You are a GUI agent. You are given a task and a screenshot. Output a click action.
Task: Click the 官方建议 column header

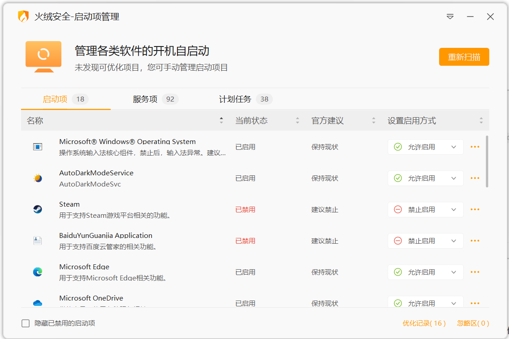(327, 121)
